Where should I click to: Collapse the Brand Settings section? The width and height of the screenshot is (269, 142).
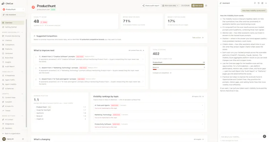click(x=22, y=116)
